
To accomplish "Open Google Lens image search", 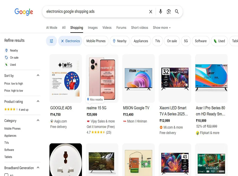I will point(169,11).
